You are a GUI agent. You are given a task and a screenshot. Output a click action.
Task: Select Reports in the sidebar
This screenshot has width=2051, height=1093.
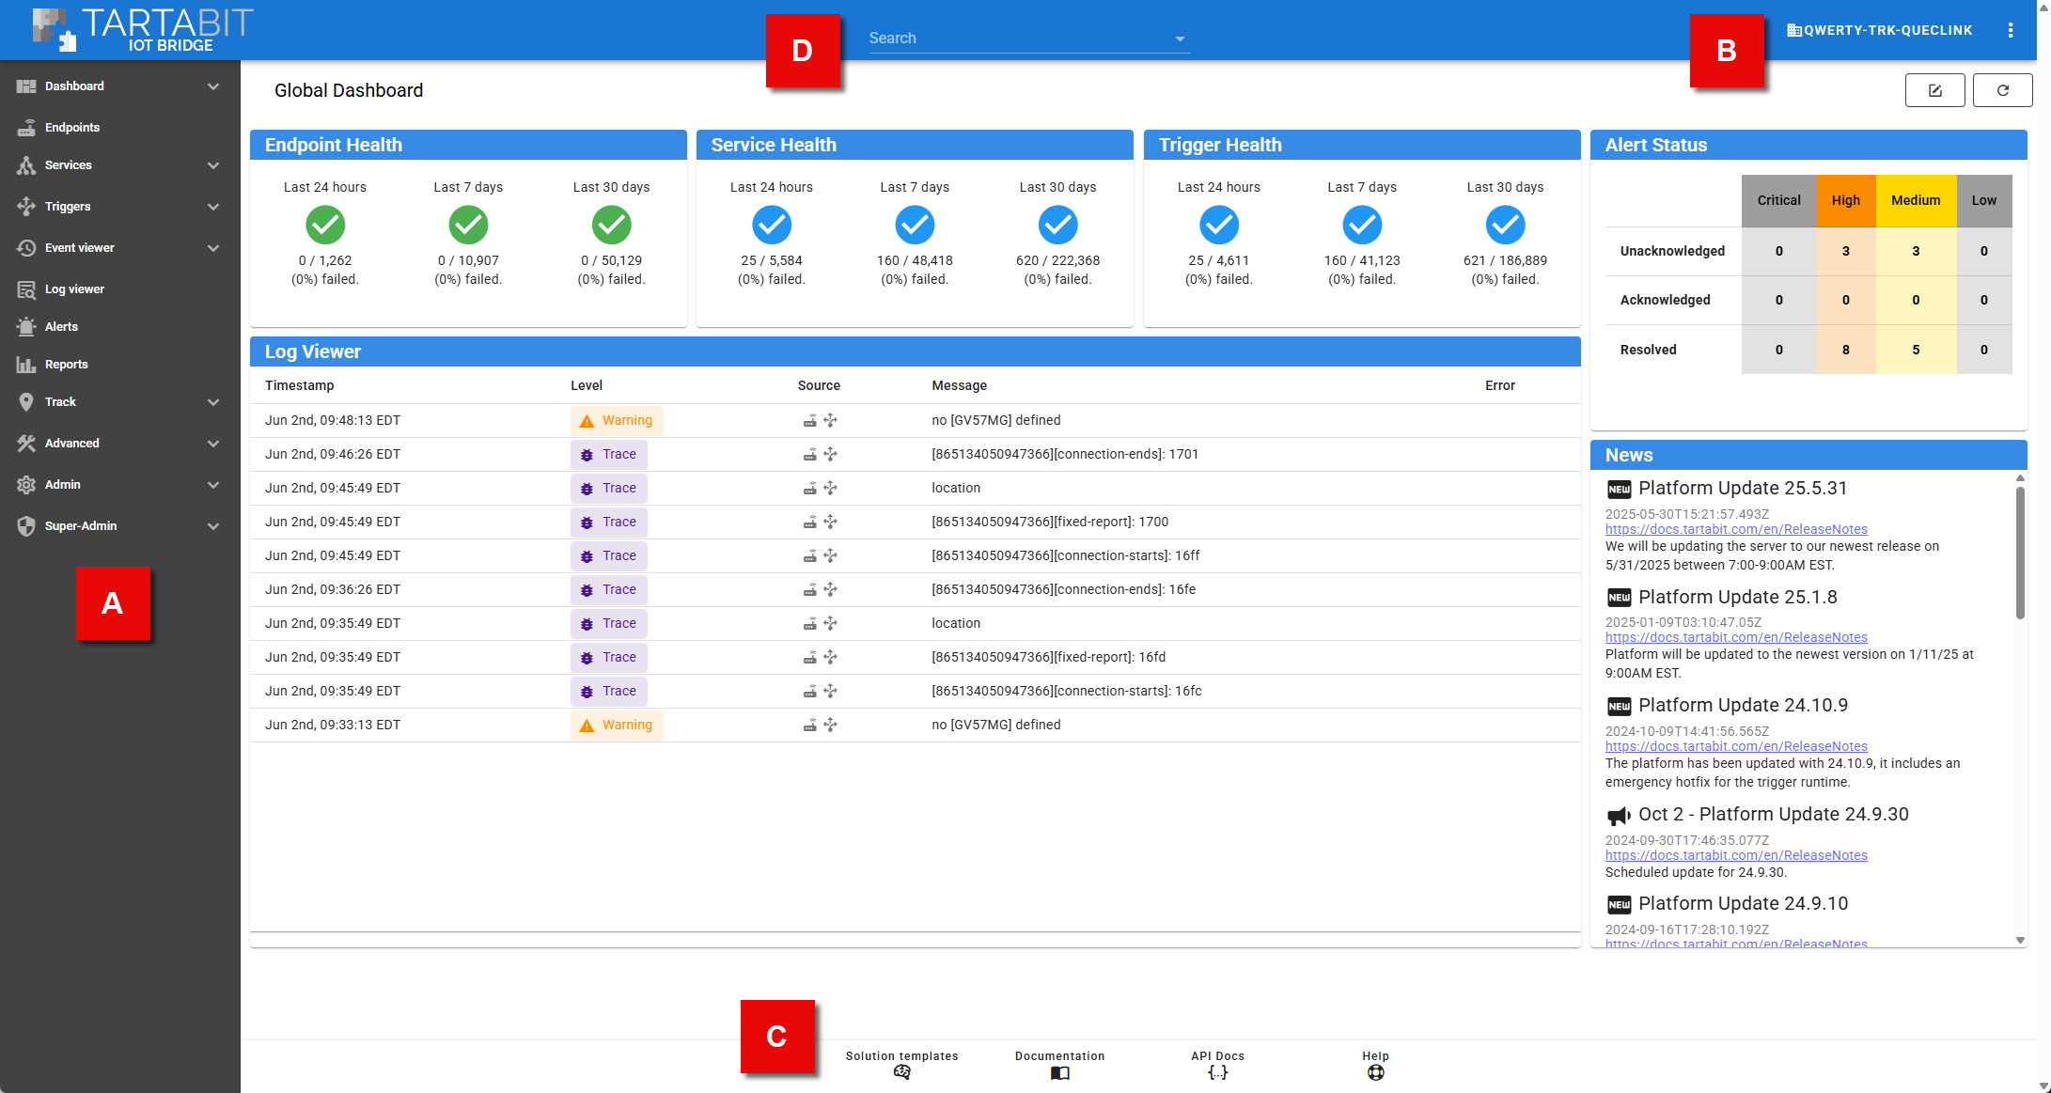click(66, 365)
